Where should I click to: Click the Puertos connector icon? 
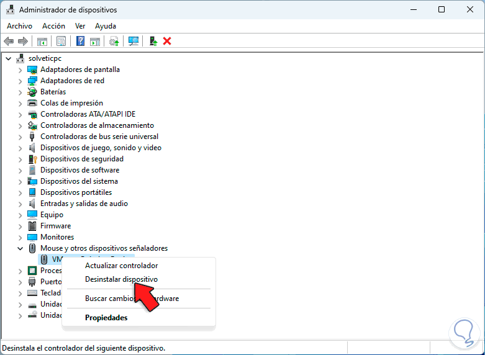[x=32, y=282]
